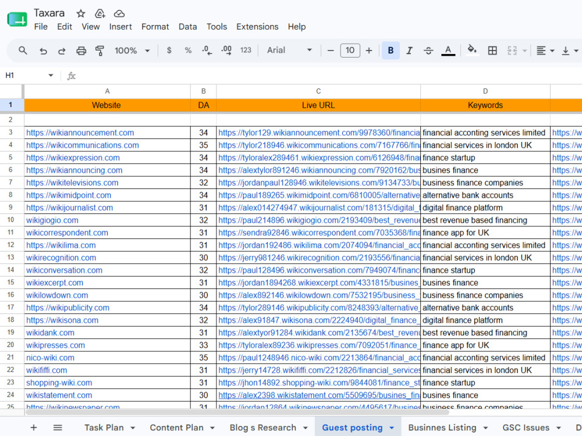Open the Extensions menu
This screenshot has height=436, width=582.
coord(257,27)
